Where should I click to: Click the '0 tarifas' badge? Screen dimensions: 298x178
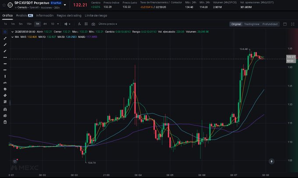56,3
